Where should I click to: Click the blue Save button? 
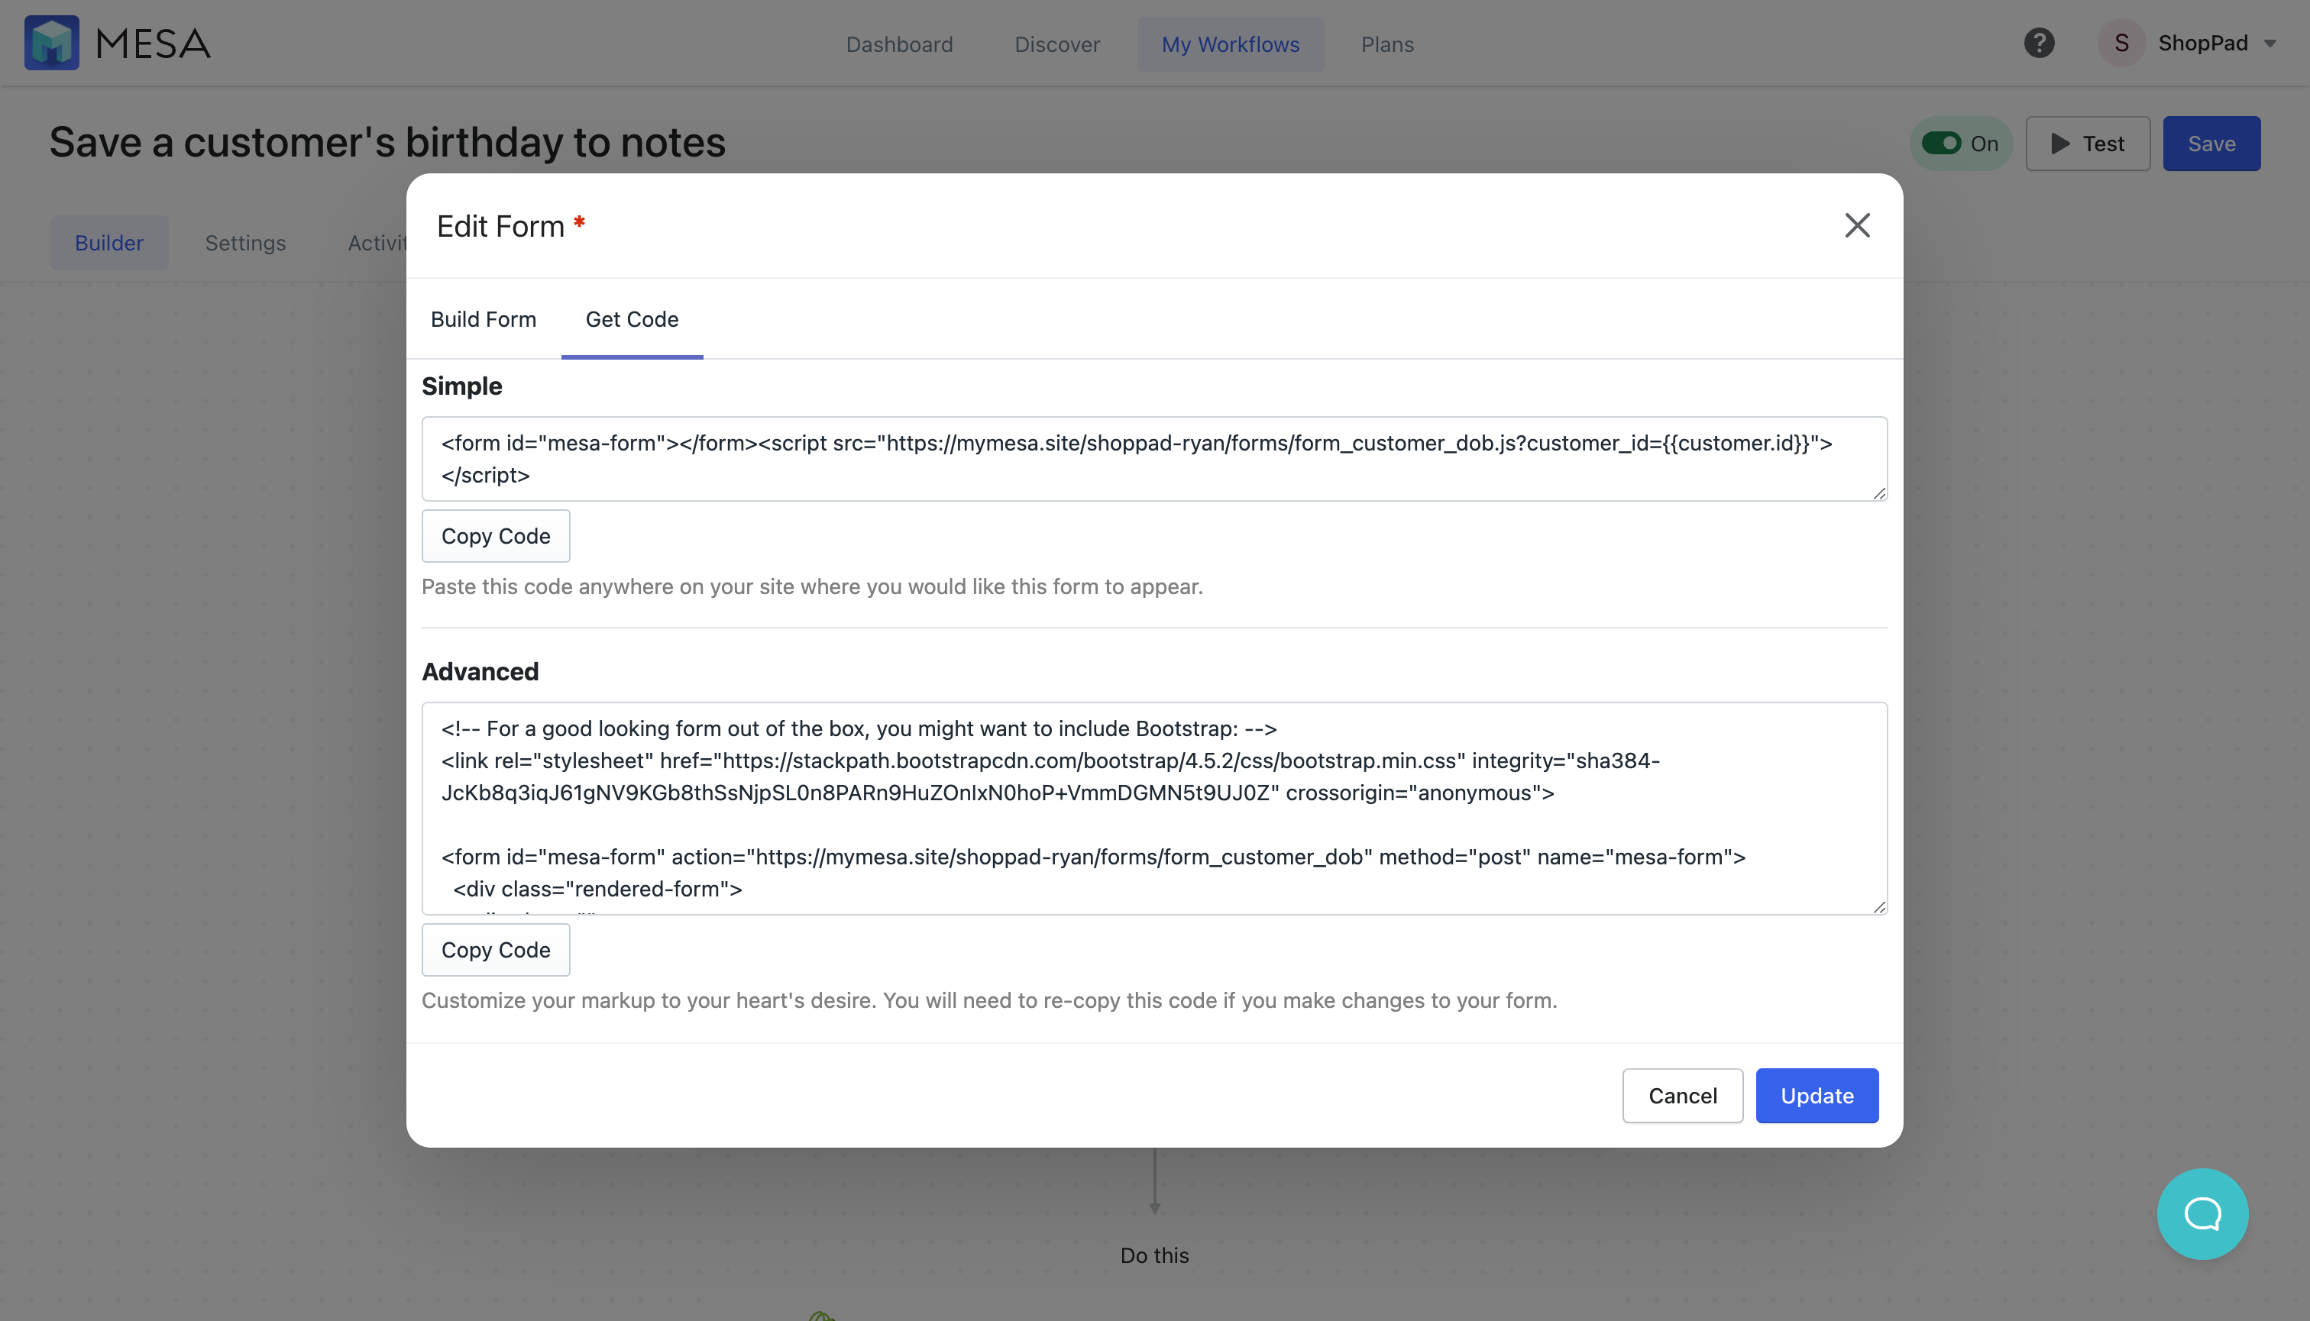tap(2211, 144)
